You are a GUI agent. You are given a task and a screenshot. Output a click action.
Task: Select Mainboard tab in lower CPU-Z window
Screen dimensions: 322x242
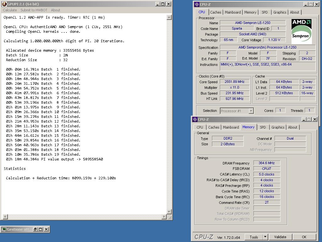pyautogui.click(x=231, y=127)
